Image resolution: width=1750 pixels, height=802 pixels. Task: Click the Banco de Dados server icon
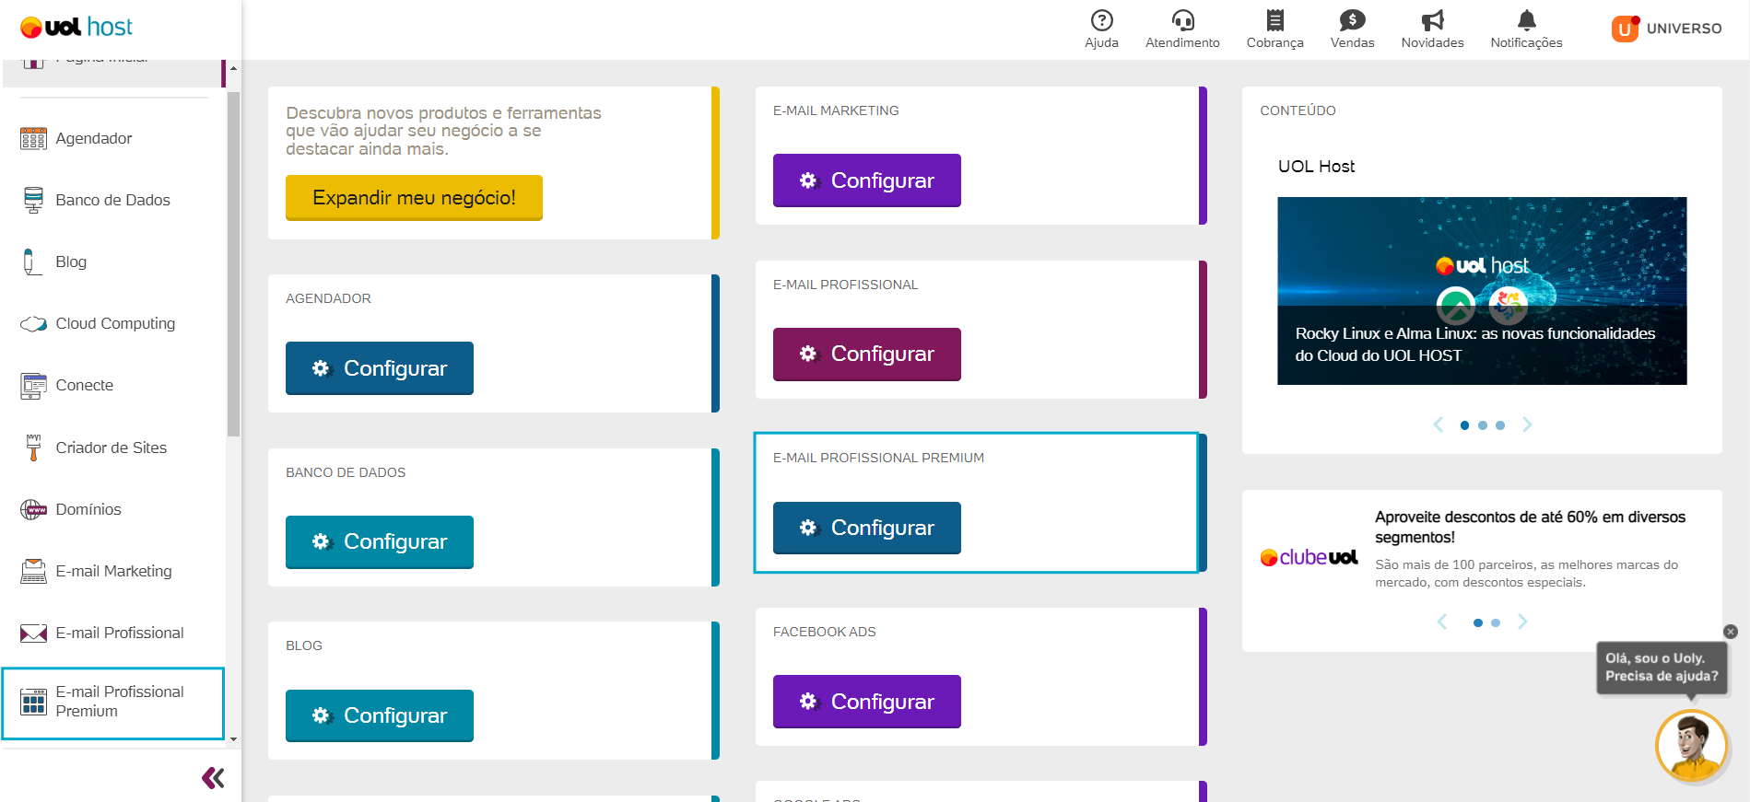[x=33, y=200]
